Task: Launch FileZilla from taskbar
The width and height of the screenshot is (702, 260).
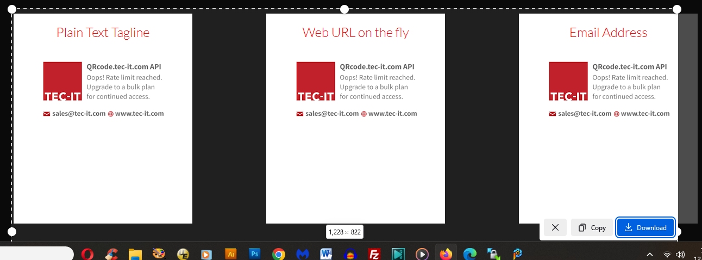Action: coord(374,254)
